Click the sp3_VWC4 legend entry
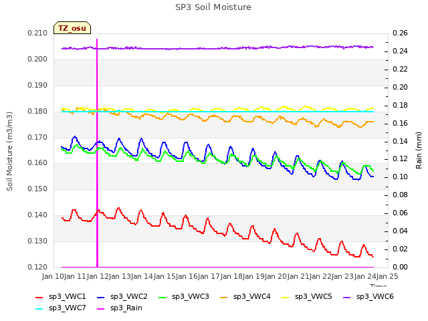The height and width of the screenshot is (321, 428). pyautogui.click(x=245, y=297)
